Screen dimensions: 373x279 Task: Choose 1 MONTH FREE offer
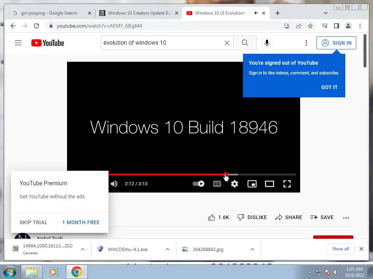point(81,223)
